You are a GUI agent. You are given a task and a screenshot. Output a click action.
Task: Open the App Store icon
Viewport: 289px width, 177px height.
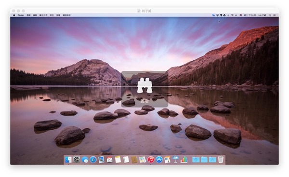coord(159,160)
